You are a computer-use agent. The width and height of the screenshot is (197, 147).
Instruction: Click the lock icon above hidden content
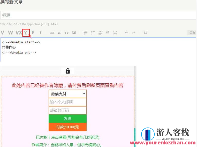click(68, 71)
